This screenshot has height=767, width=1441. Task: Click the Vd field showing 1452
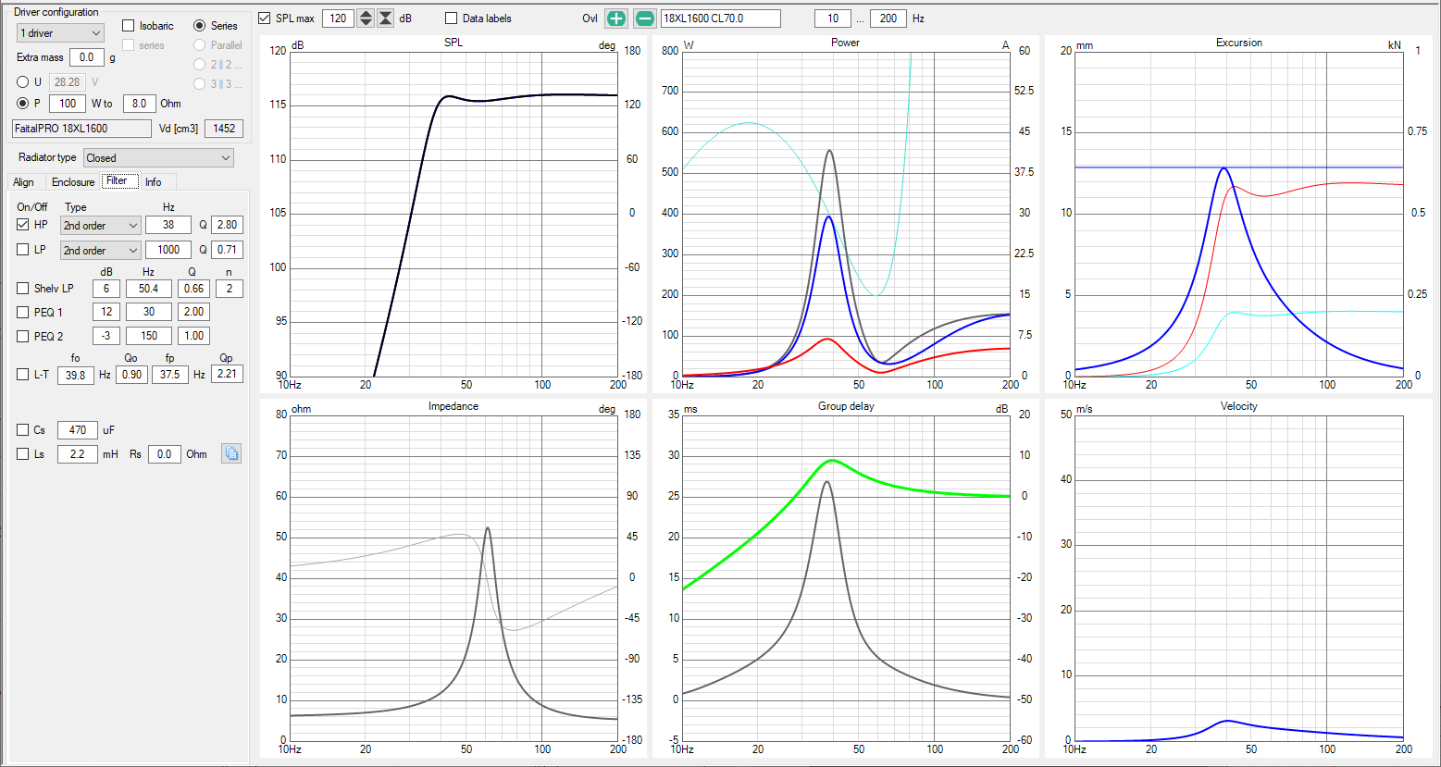pyautogui.click(x=224, y=129)
